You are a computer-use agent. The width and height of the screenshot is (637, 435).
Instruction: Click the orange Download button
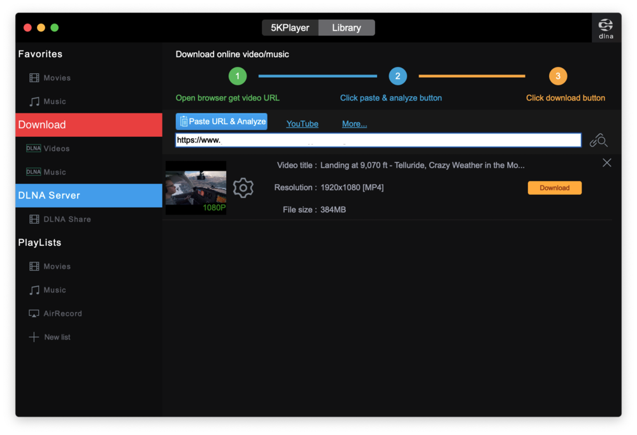pos(555,188)
